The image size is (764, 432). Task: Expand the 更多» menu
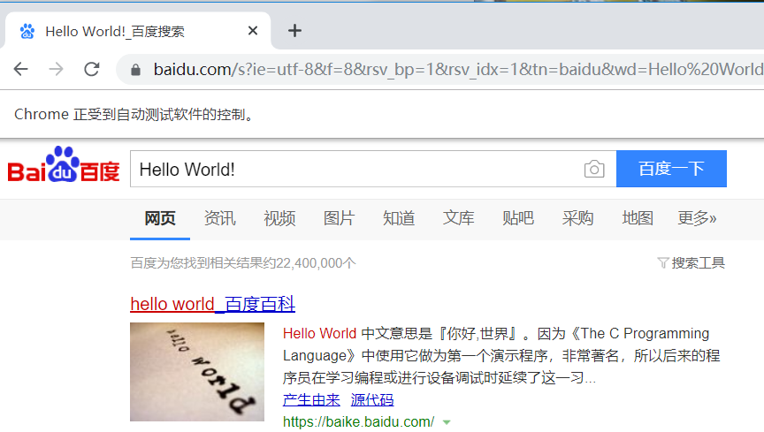point(698,218)
